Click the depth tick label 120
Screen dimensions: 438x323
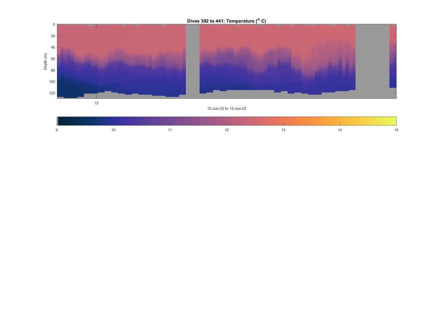pyautogui.click(x=52, y=93)
